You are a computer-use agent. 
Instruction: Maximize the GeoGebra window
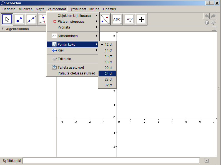pos(212,3)
